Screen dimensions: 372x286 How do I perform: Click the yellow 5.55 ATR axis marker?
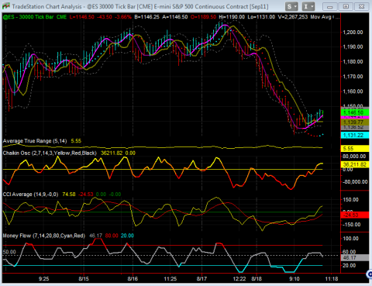pyautogui.click(x=355, y=149)
